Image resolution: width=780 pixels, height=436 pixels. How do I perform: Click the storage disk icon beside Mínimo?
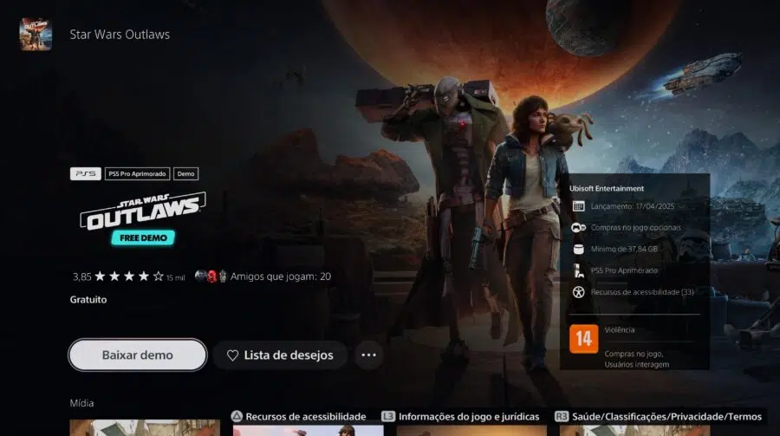click(578, 250)
